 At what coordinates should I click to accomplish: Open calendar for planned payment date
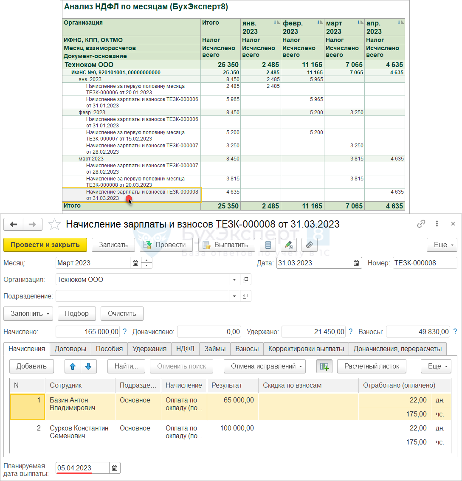pyautogui.click(x=115, y=468)
